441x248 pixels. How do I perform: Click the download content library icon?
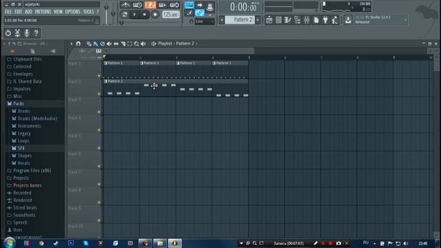click(348, 20)
